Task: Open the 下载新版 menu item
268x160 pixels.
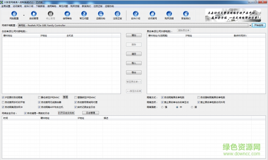Action: pos(40,6)
